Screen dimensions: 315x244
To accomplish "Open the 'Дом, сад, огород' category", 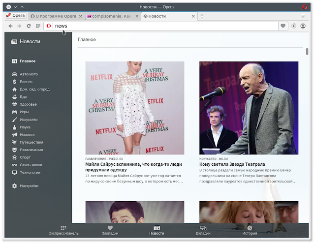I will 31,89.
